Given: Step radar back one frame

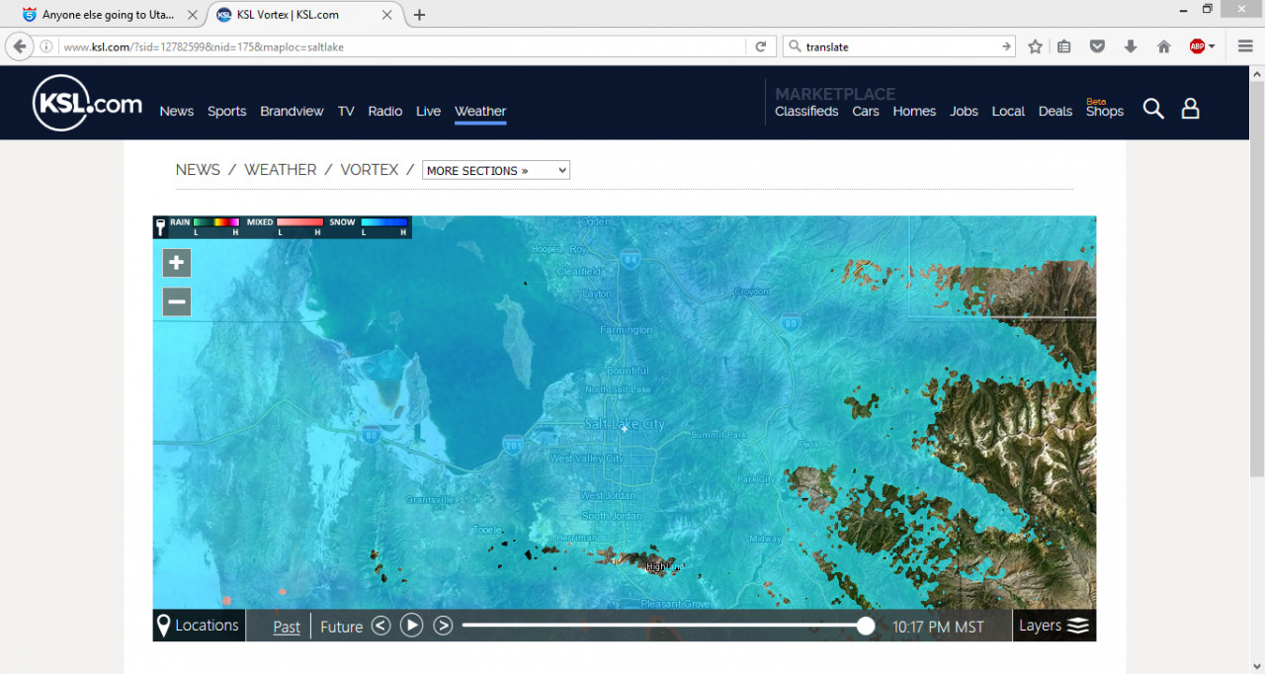Looking at the screenshot, I should [x=380, y=626].
